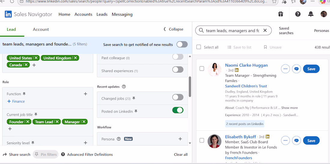The width and height of the screenshot is (330, 164).
Task: Click the pin icon next to Function
Action: point(24,94)
